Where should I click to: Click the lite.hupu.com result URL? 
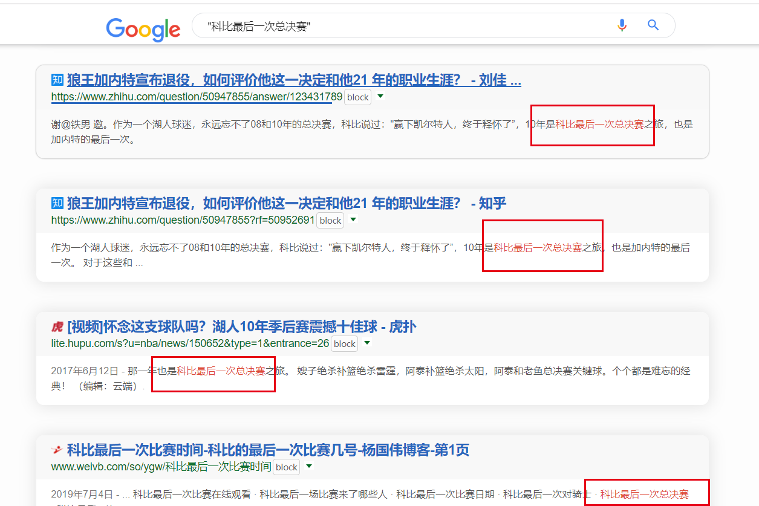190,343
